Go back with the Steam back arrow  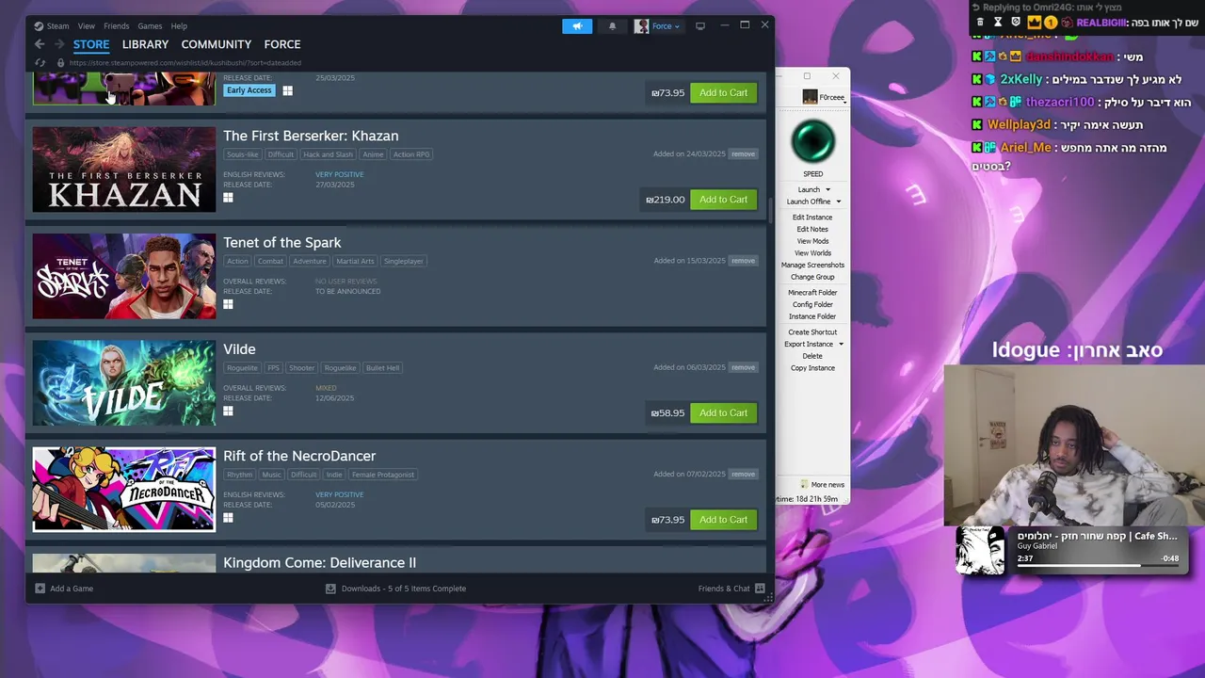tap(40, 44)
